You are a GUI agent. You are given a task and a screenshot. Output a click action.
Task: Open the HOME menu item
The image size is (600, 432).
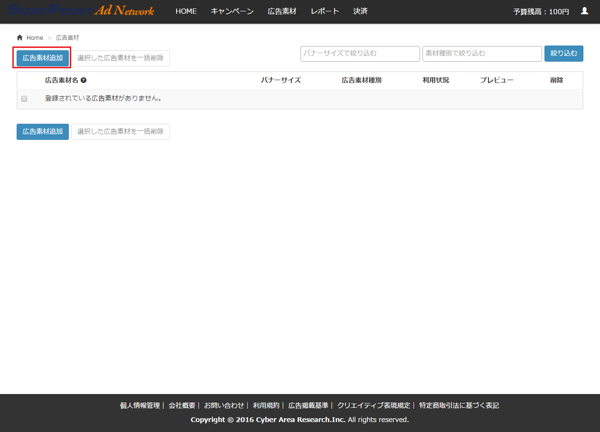tap(186, 11)
